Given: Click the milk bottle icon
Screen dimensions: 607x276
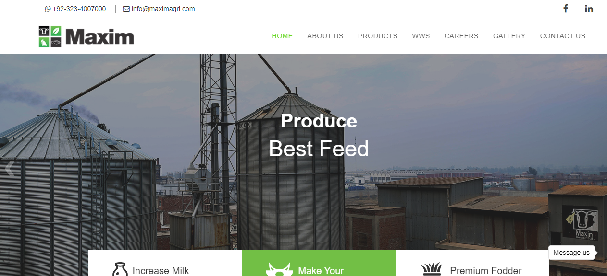Looking at the screenshot, I should [x=120, y=270].
